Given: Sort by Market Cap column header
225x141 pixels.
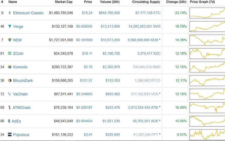Looking at the screenshot, I should 64,2.
